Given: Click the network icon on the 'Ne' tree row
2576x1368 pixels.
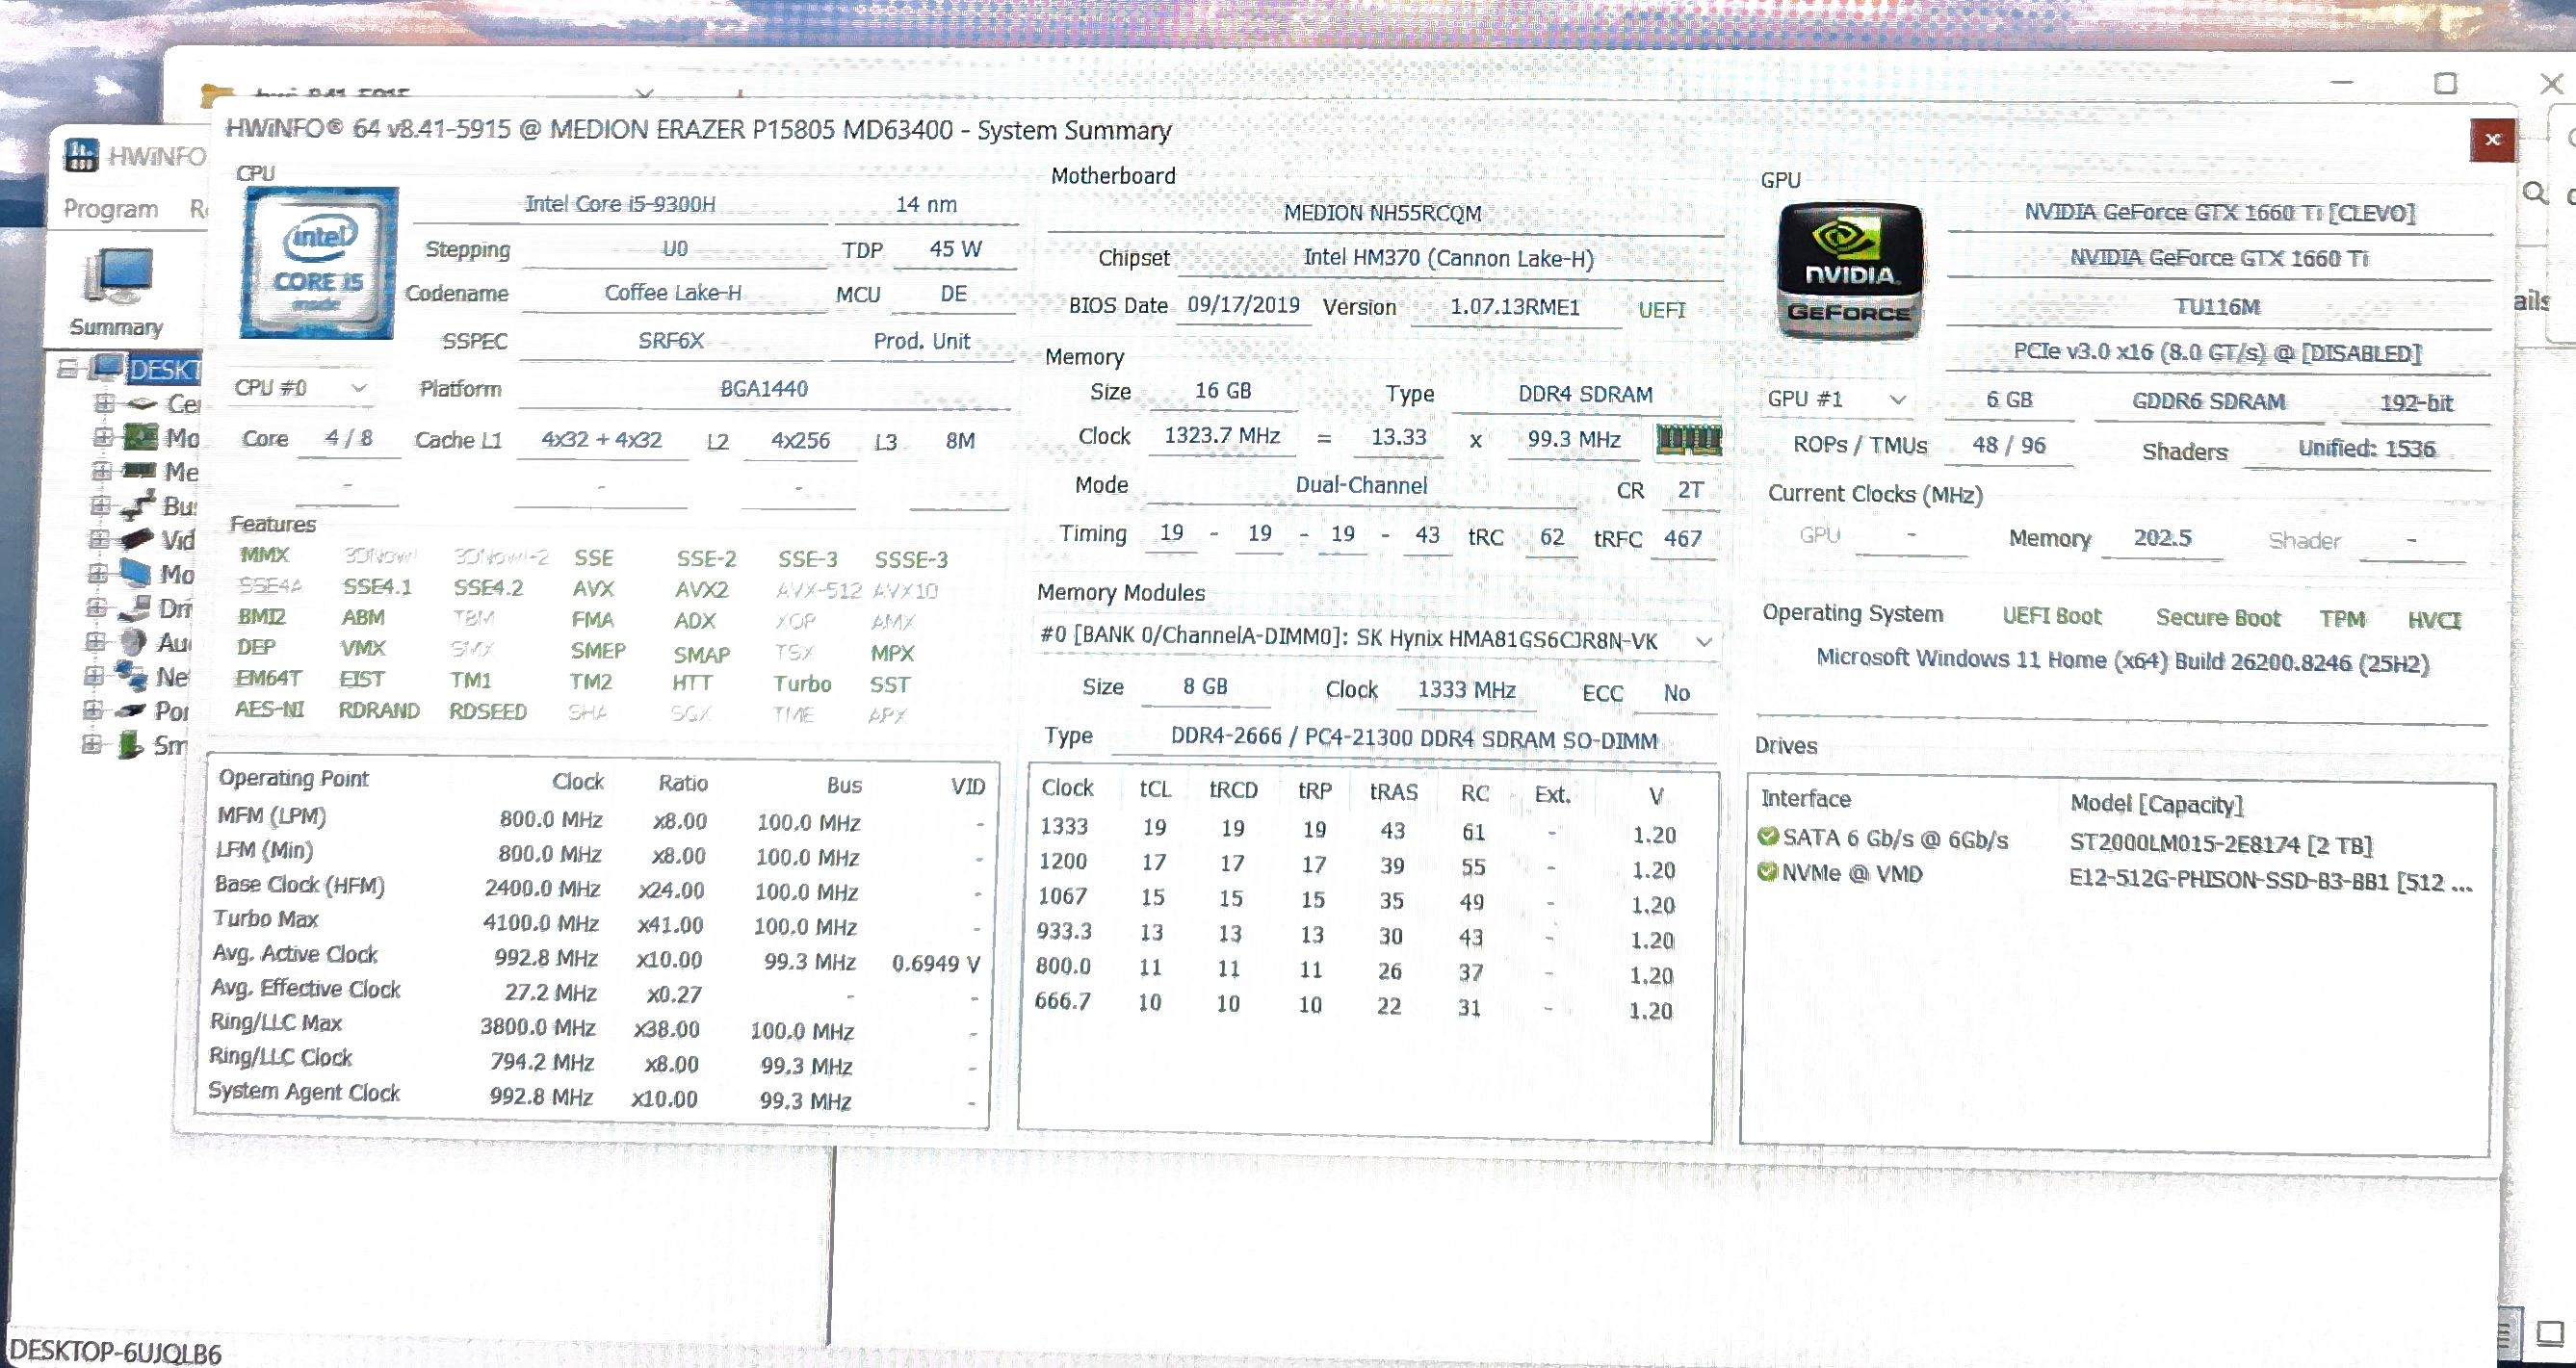Looking at the screenshot, I should point(131,675).
